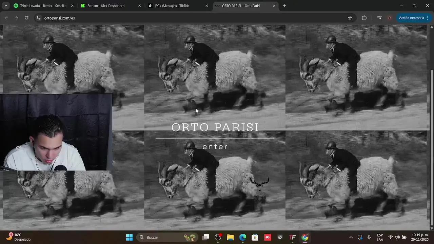Screen dimensions: 434x244
Task: Open the tab search dropdown
Action: tap(5, 6)
